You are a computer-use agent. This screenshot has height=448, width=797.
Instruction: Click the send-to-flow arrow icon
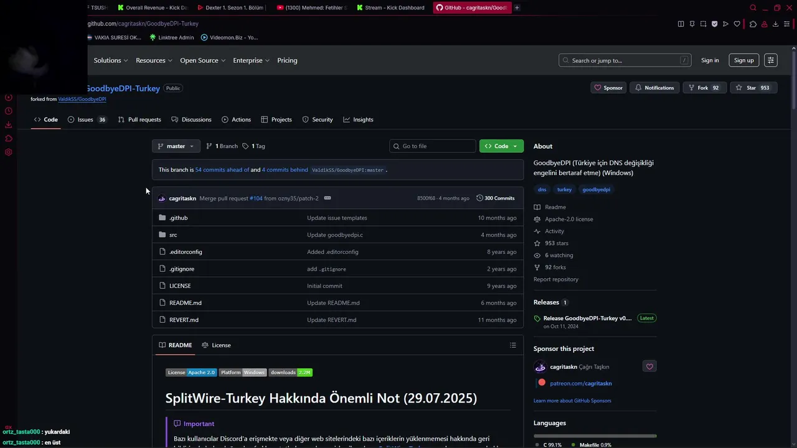coord(725,24)
